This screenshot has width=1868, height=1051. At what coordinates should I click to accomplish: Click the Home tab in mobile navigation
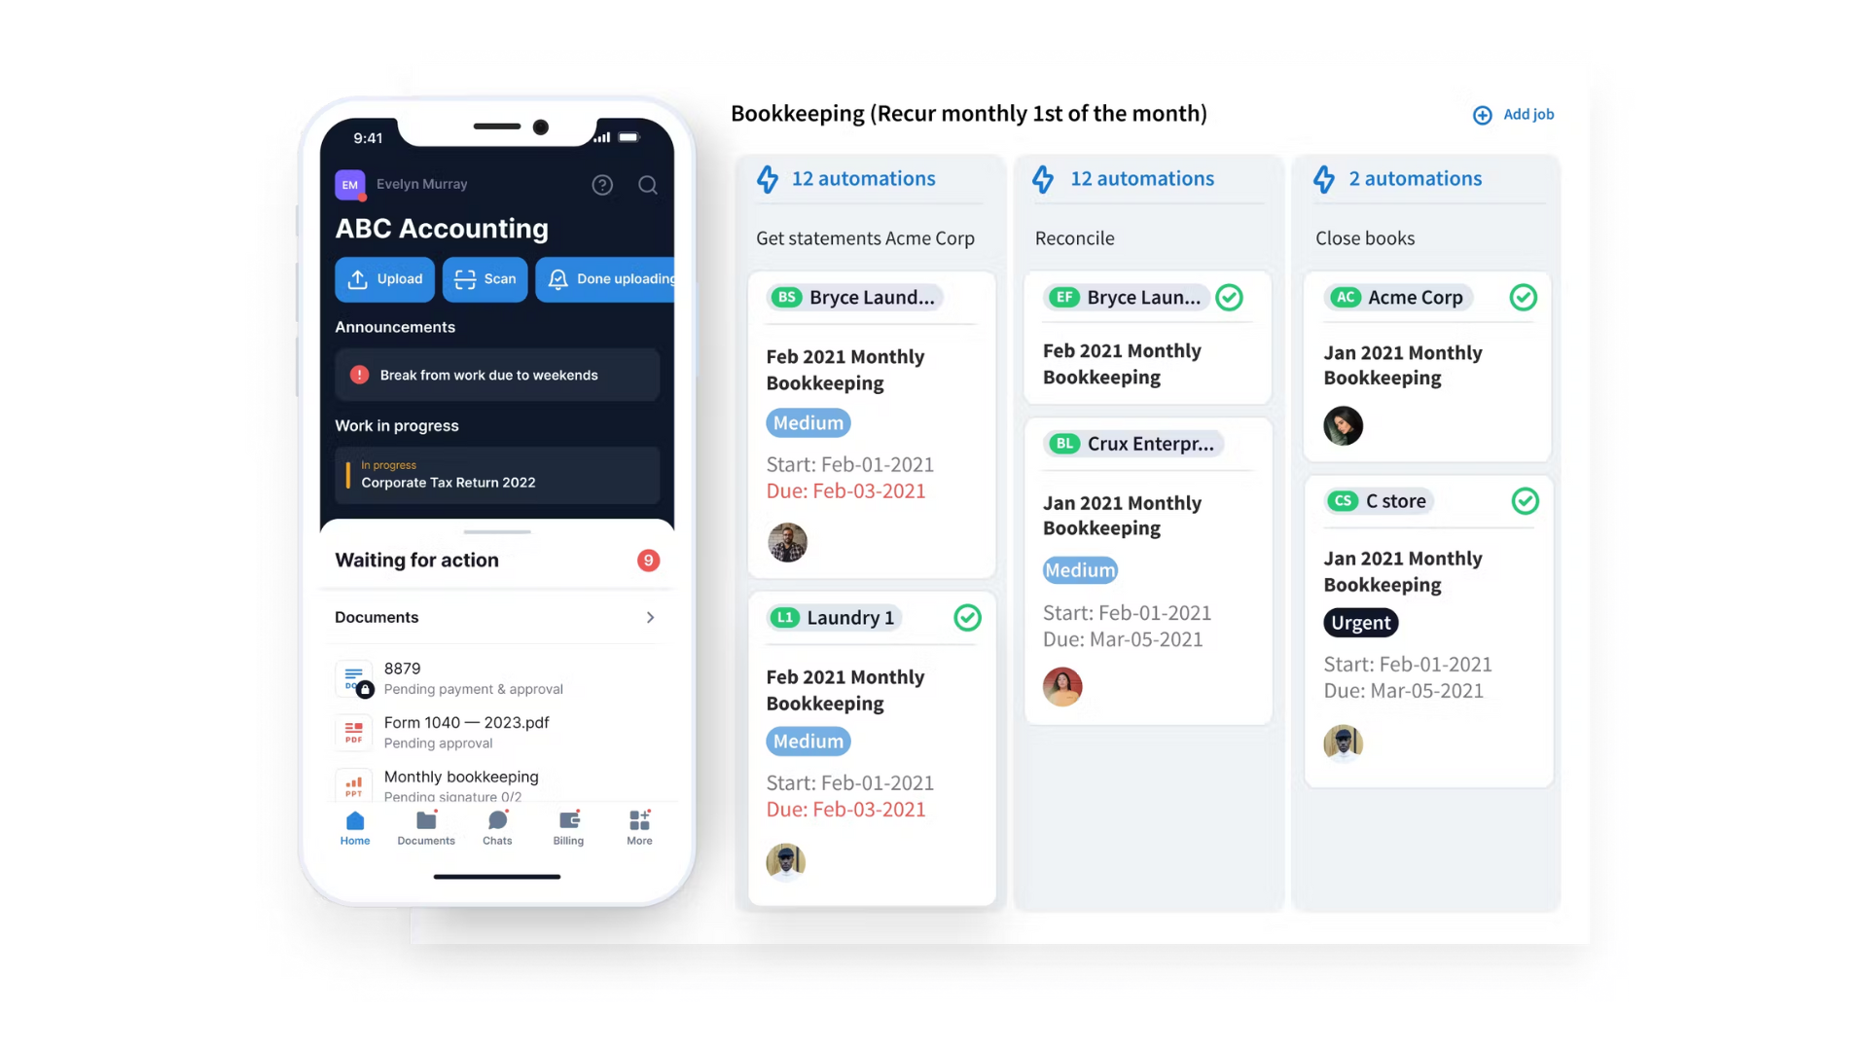355,828
